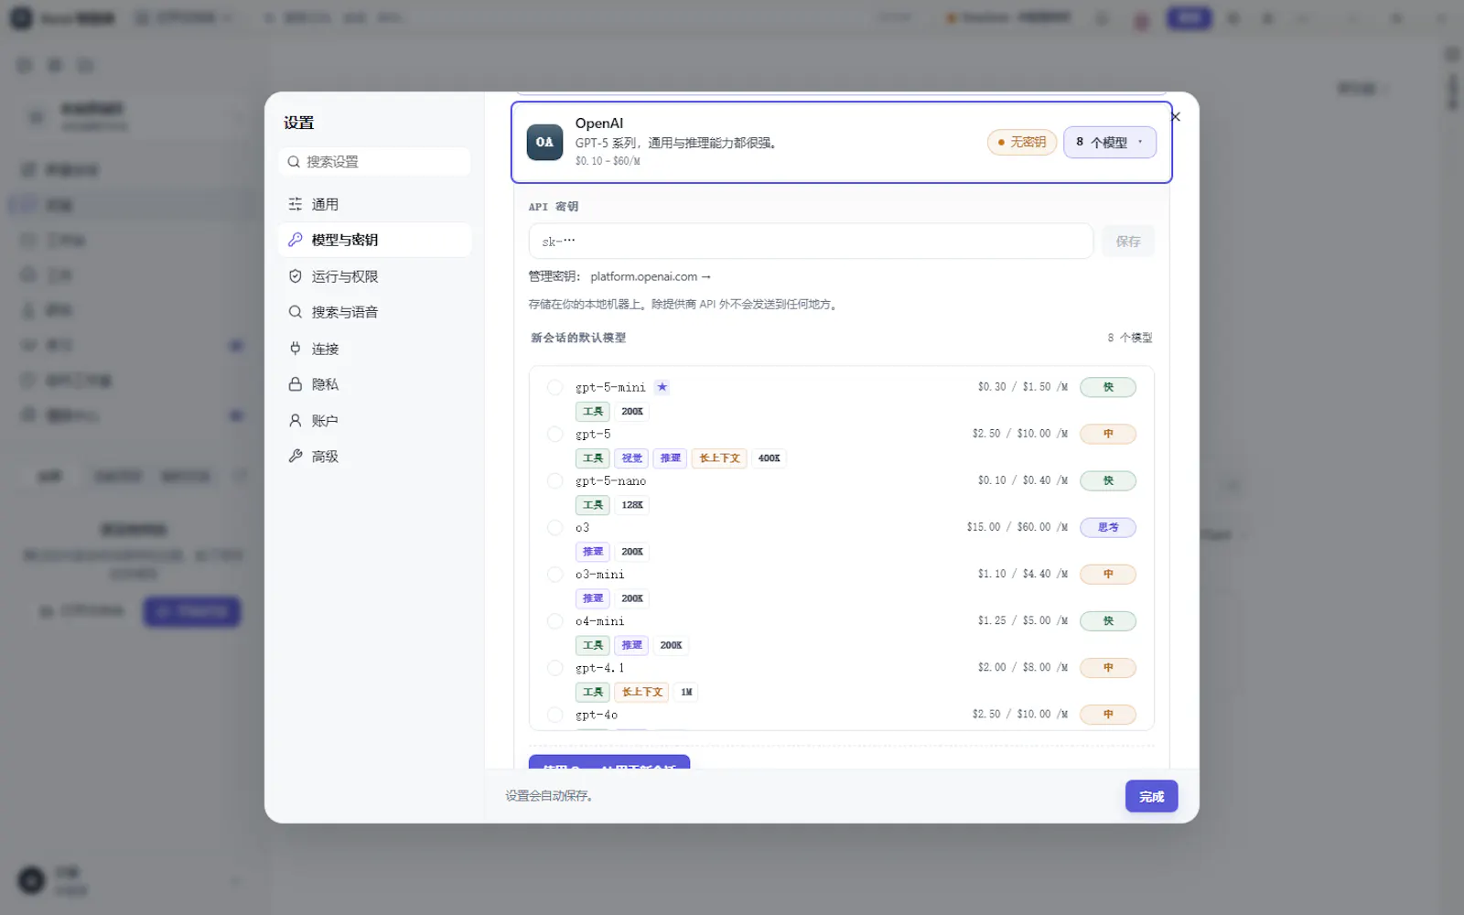Click the 搜索设置 search field
The image size is (1464, 915).
375,162
